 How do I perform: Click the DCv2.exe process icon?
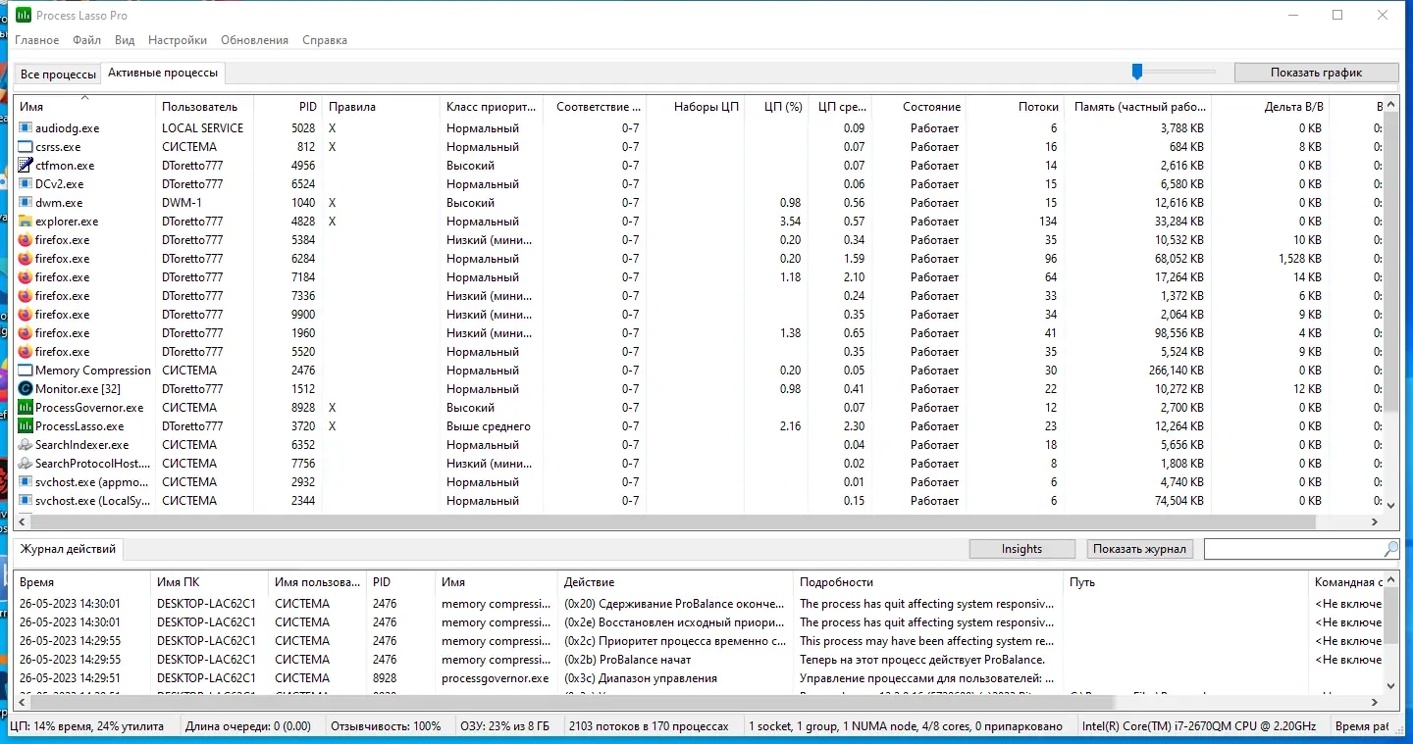click(26, 184)
